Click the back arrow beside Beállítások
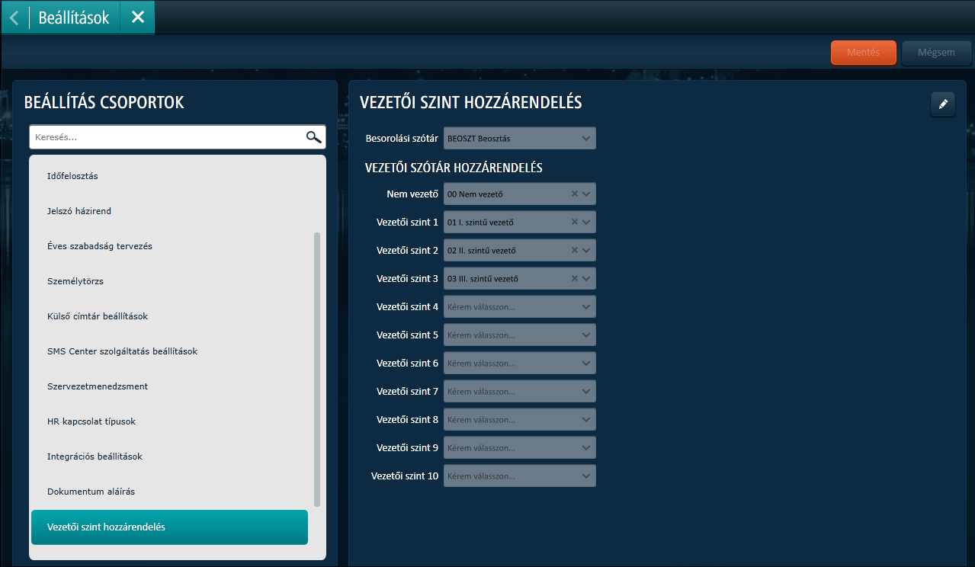This screenshot has height=567, width=975. (x=14, y=18)
